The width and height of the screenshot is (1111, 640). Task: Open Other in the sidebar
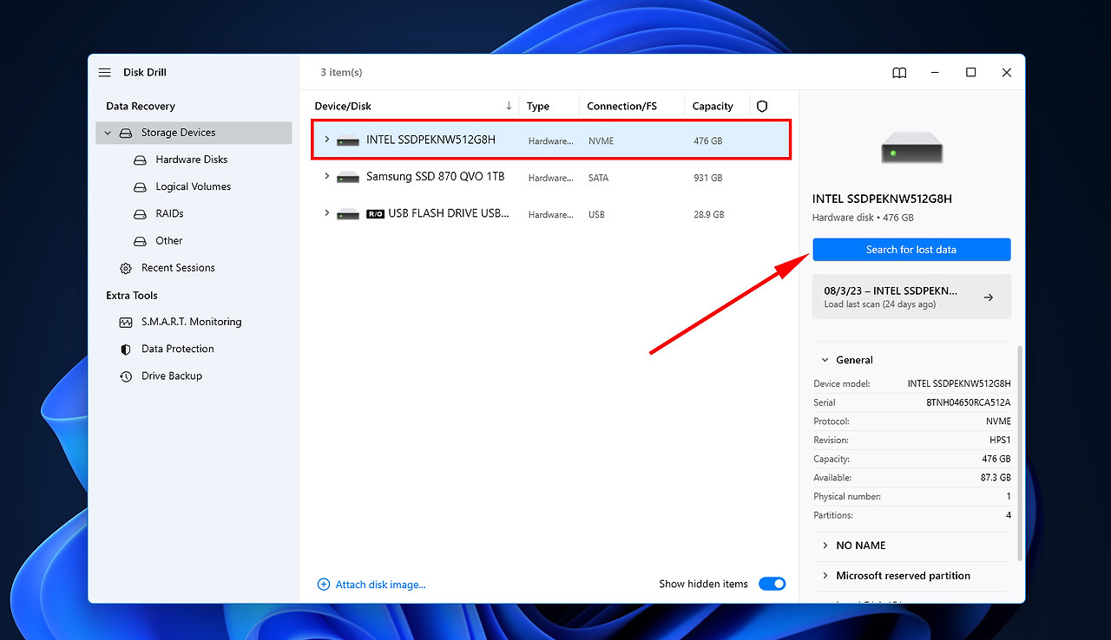coord(169,241)
